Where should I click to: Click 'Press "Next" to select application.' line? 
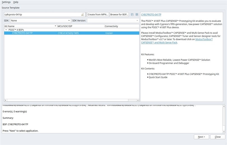coord(20,131)
